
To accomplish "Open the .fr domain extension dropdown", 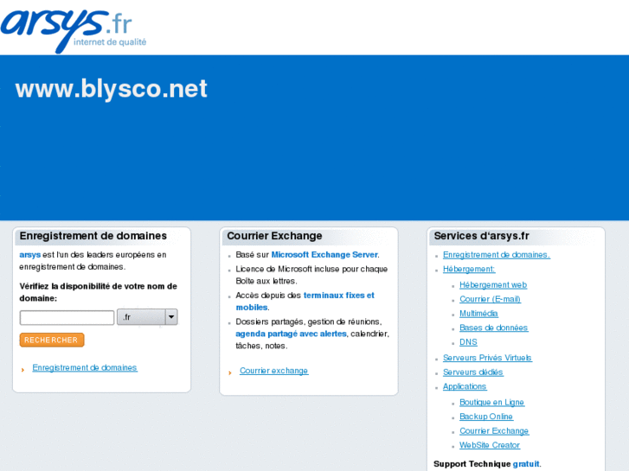I will [147, 317].
